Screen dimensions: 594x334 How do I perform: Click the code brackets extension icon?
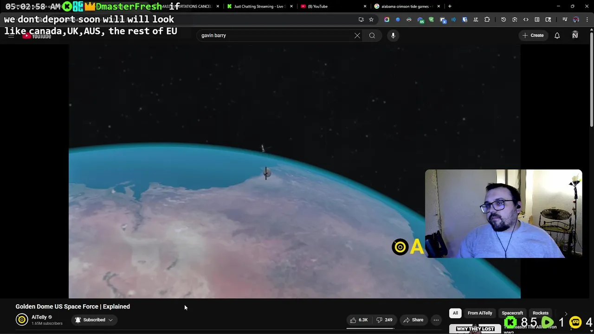pos(526,19)
